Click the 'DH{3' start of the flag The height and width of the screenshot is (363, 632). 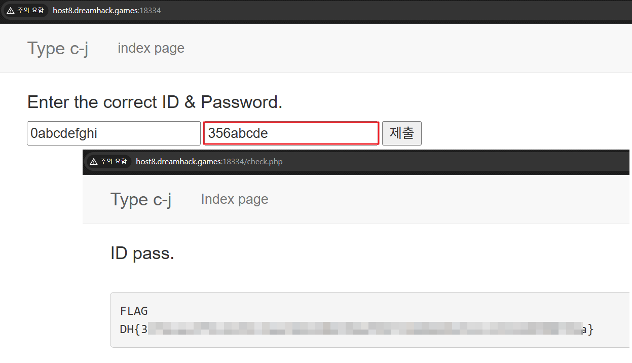[x=133, y=329]
